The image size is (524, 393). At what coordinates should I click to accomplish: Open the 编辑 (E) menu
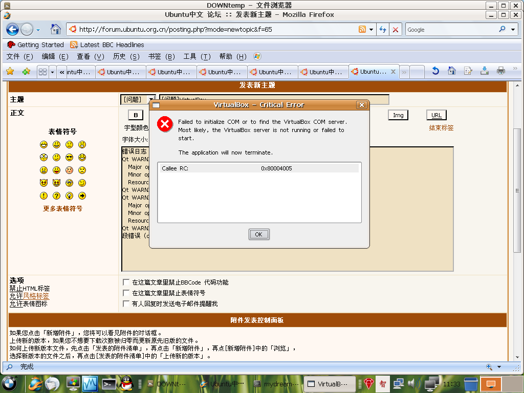(55, 56)
